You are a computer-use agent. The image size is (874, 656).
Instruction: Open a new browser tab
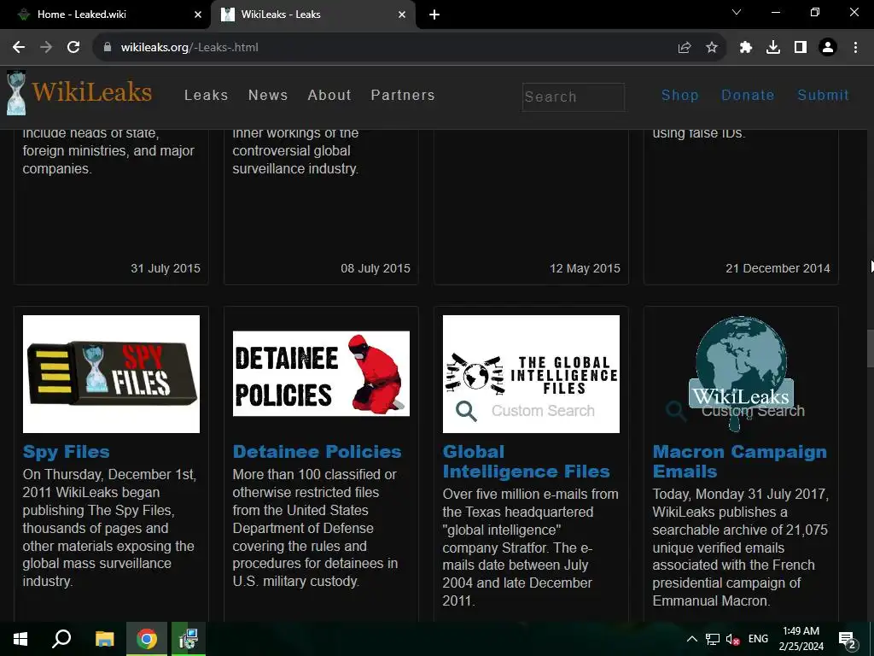click(x=434, y=15)
